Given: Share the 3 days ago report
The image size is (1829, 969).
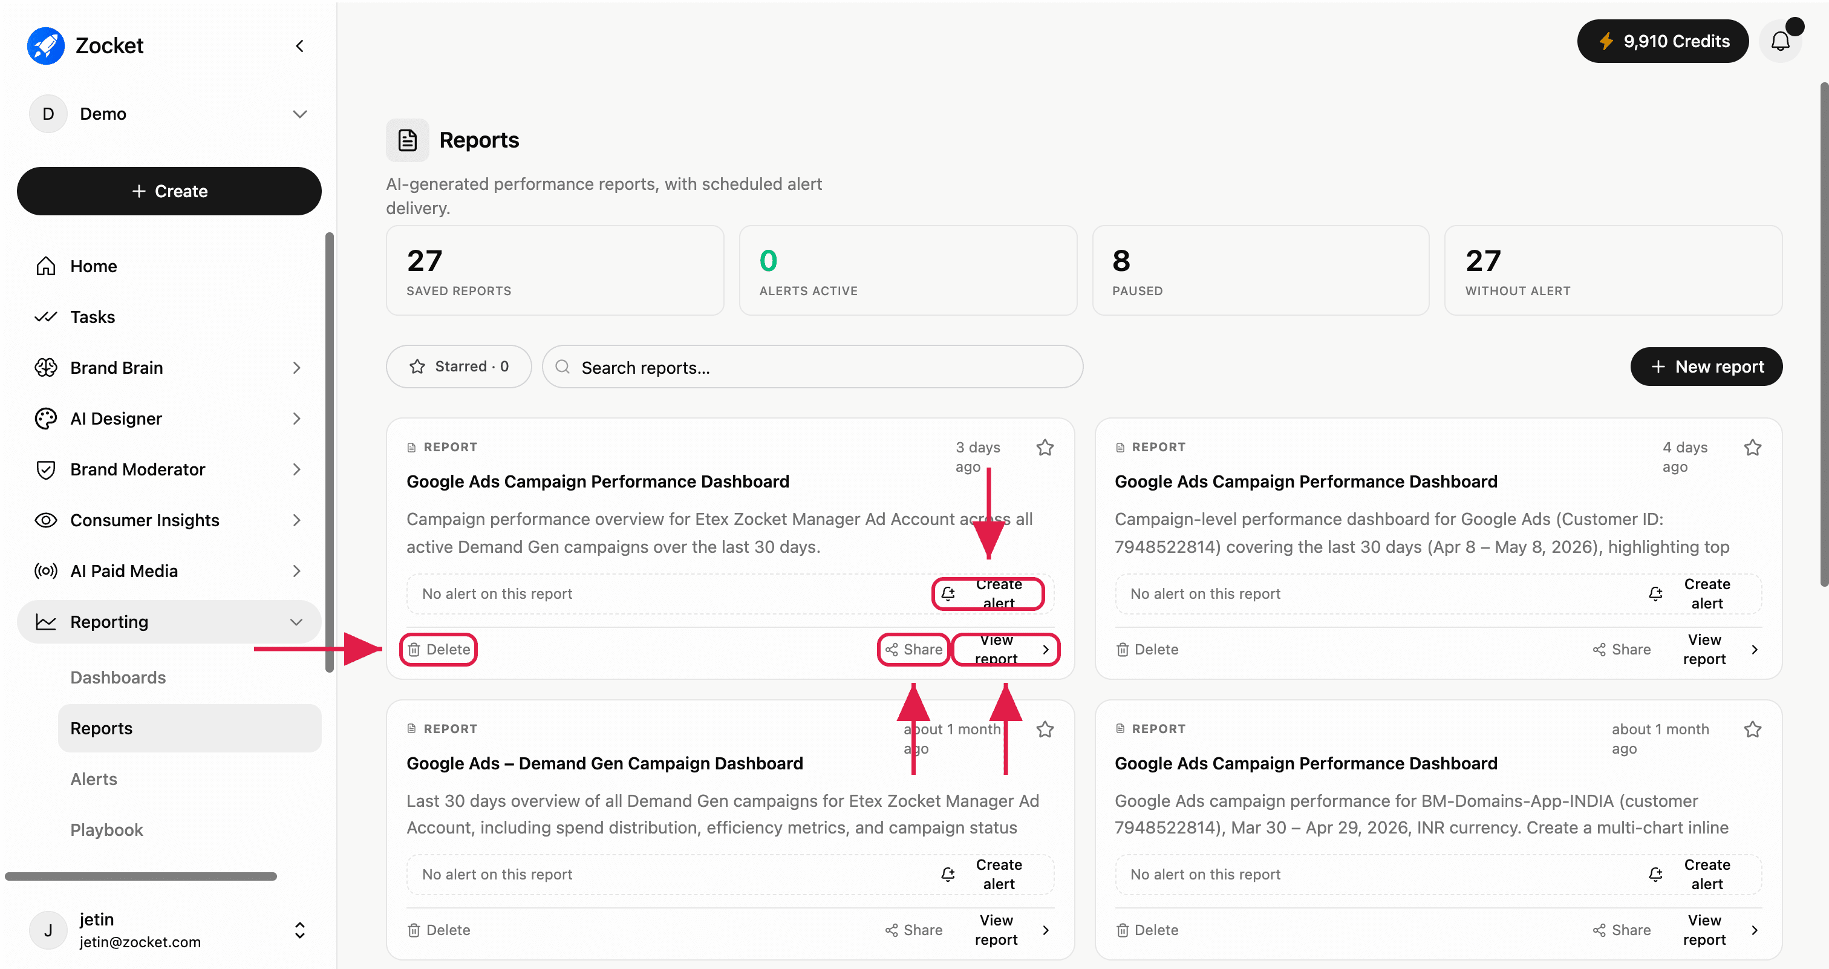Looking at the screenshot, I should (914, 650).
